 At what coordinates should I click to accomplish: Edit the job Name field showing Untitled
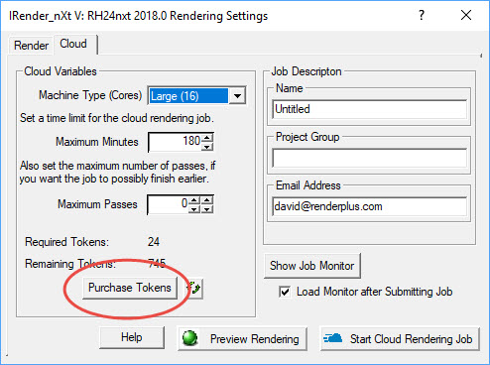pos(369,109)
